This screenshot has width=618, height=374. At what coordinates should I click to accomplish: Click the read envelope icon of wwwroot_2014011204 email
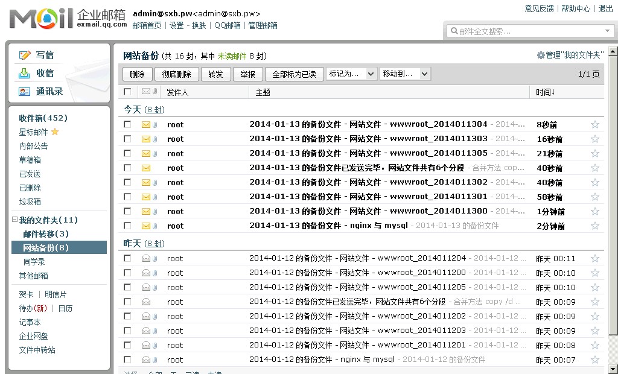(145, 259)
